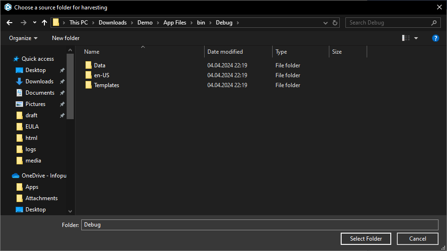Open Documents in Quick access

tap(40, 93)
